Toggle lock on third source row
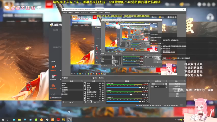Screen dimensions: 217x122 [103, 88]
